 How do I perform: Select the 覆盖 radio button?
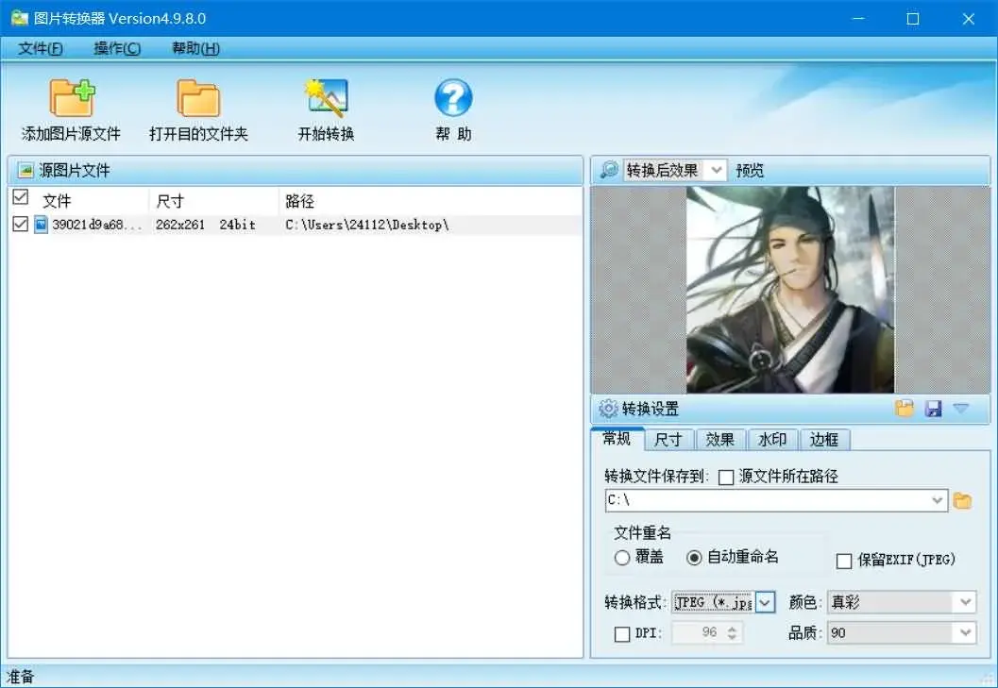(x=622, y=558)
